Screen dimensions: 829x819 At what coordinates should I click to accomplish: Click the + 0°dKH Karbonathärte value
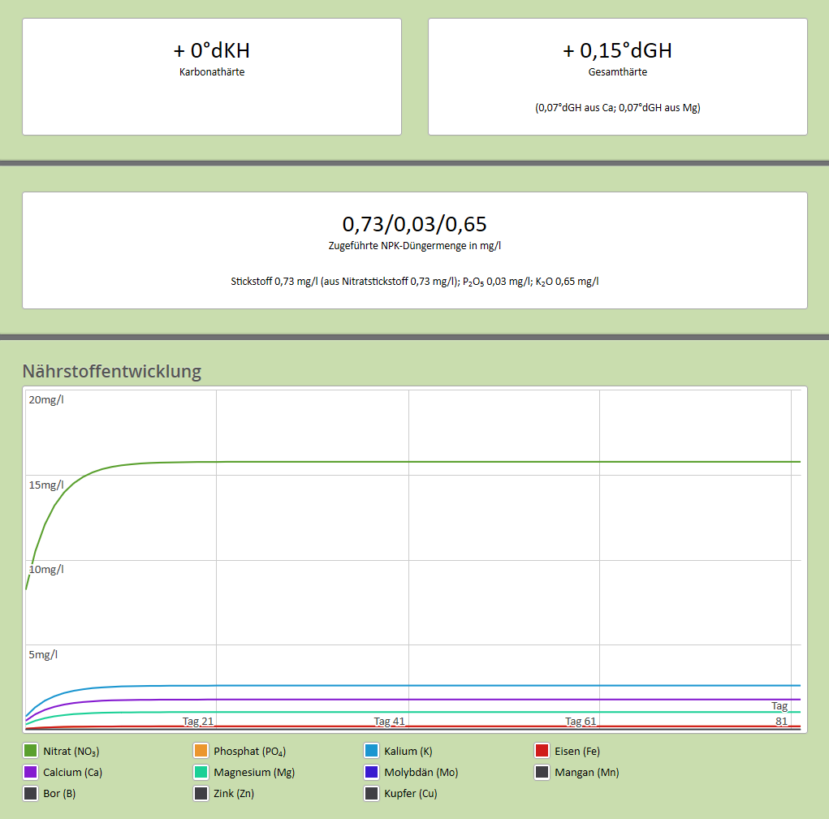coord(212,50)
